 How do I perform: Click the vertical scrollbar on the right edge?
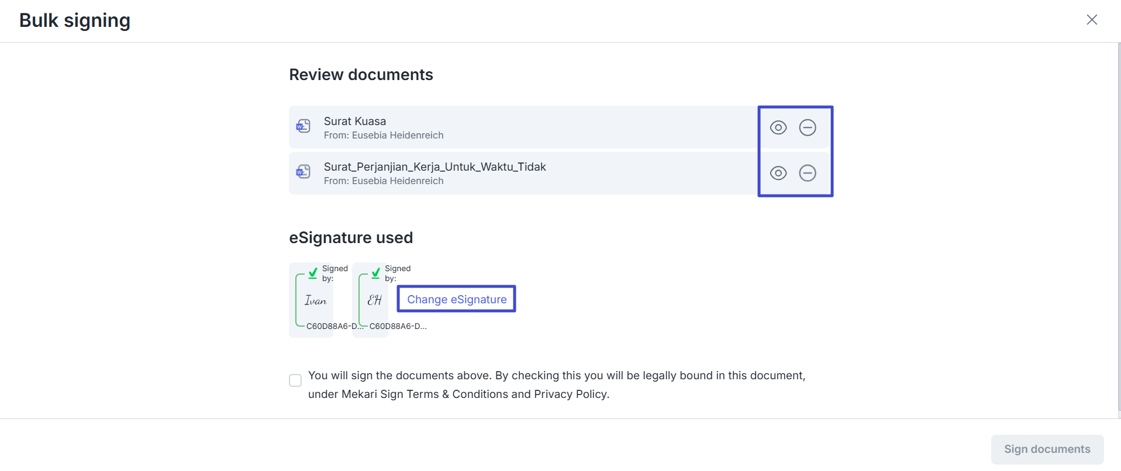1118,228
